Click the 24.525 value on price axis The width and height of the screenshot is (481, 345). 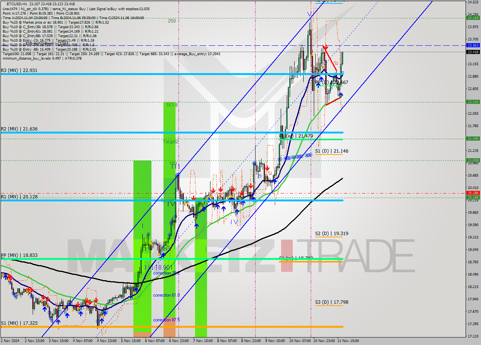(472, 2)
